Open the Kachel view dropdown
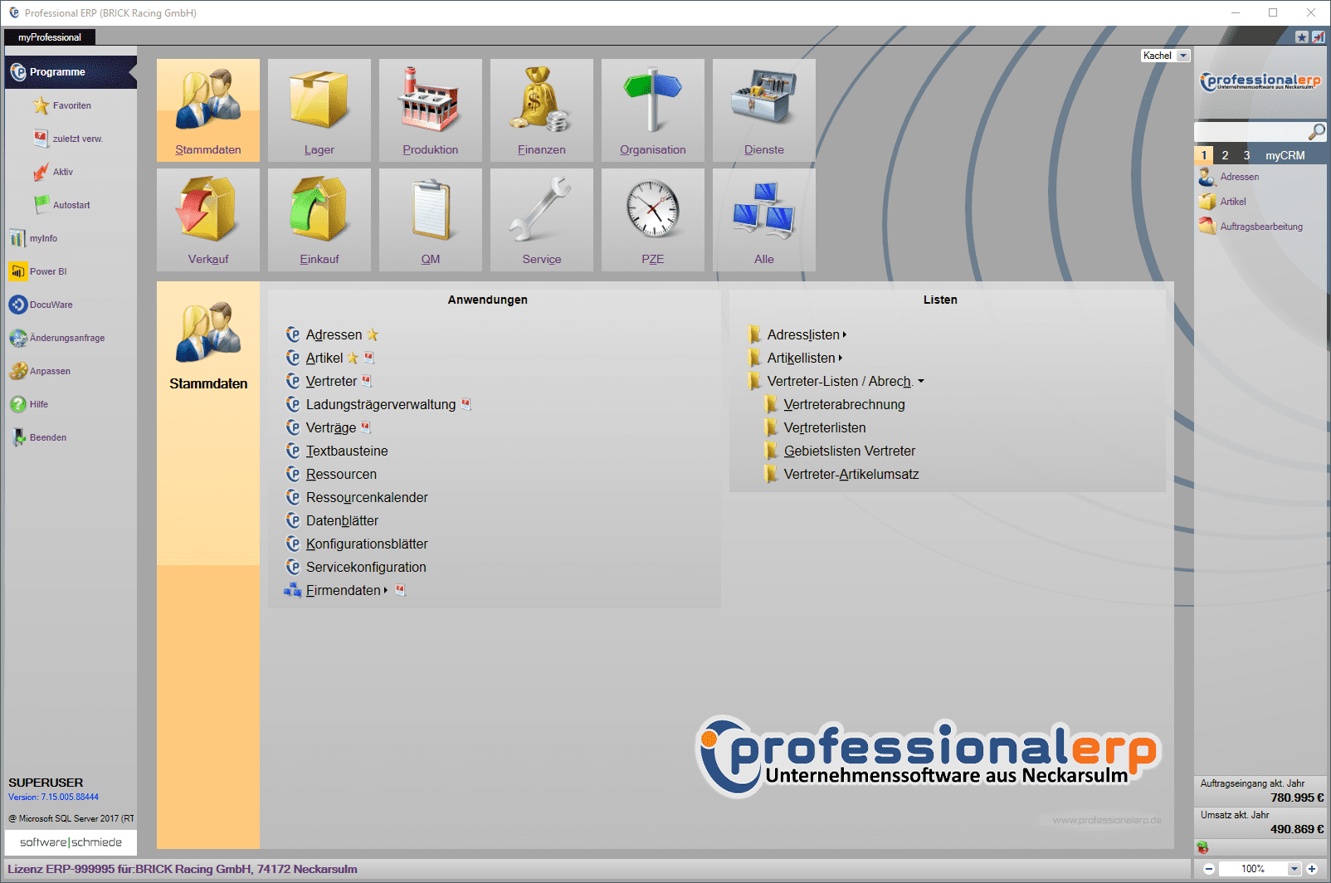 (x=1183, y=56)
